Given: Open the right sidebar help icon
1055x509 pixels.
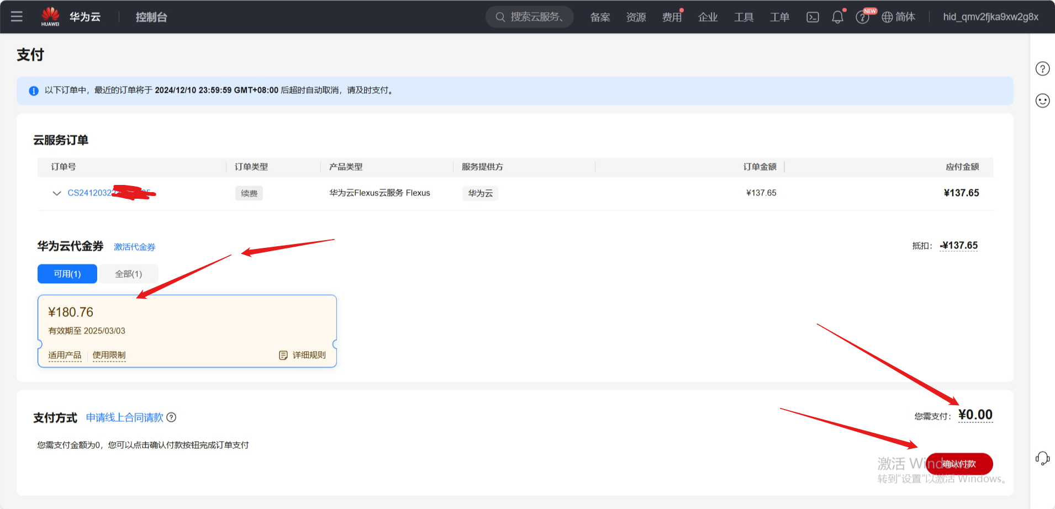Looking at the screenshot, I should click(1042, 68).
